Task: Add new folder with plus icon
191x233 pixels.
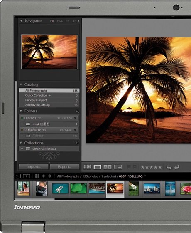Action: click(x=77, y=111)
